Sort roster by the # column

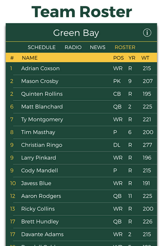12,58
